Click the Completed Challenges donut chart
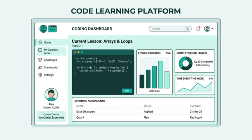The height and width of the screenshot is (140, 252). point(186,63)
